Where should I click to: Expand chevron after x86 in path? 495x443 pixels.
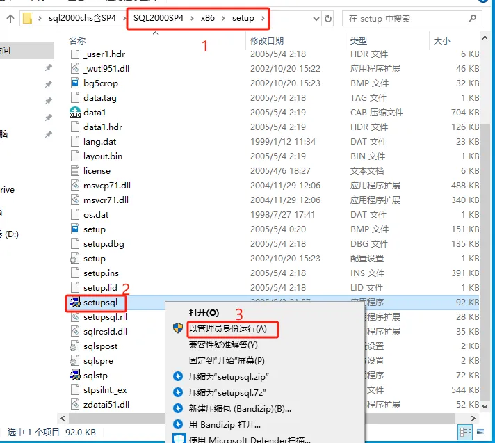[223, 18]
